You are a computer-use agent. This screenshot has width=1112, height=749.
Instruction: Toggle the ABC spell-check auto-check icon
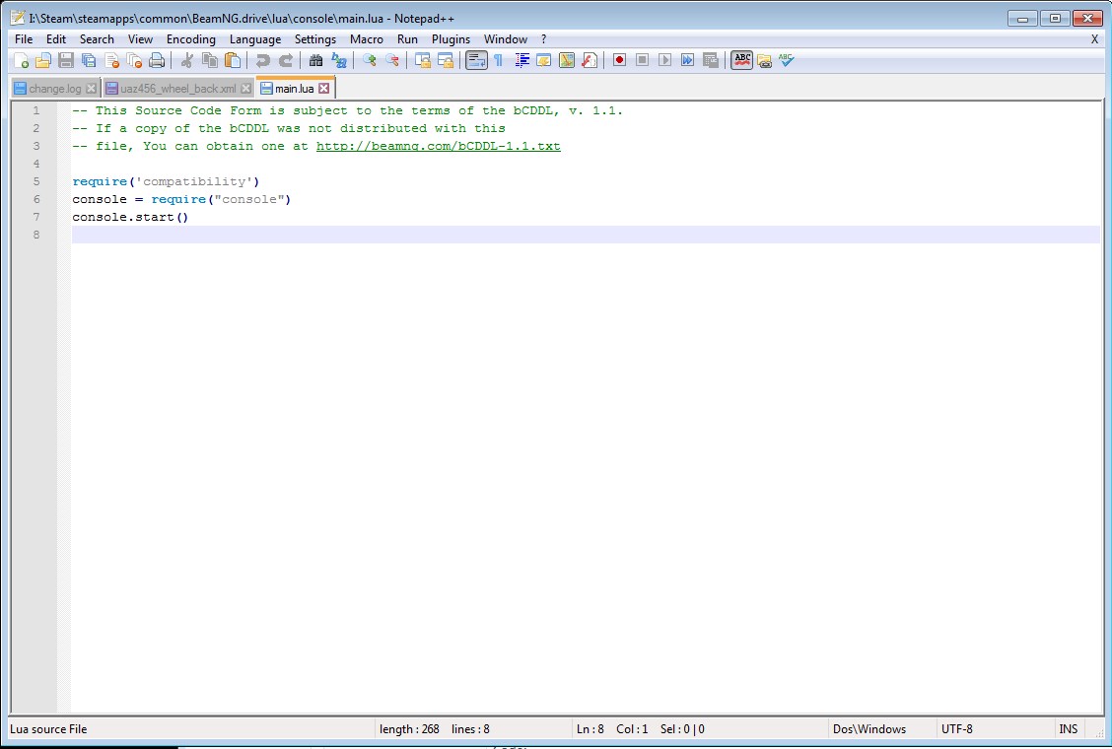741,60
